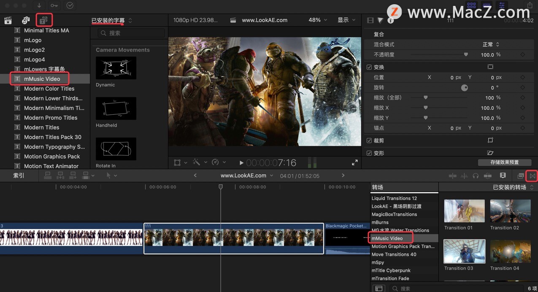Click the connect clip edit icon
The width and height of the screenshot is (538, 292).
tap(48, 176)
